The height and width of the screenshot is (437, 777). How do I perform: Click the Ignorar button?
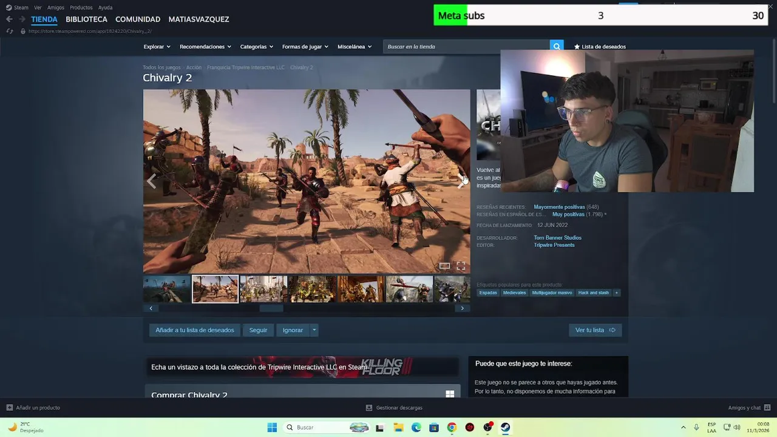pos(293,330)
